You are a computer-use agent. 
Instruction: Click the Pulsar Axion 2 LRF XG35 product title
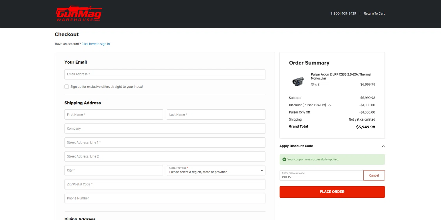[341, 77]
